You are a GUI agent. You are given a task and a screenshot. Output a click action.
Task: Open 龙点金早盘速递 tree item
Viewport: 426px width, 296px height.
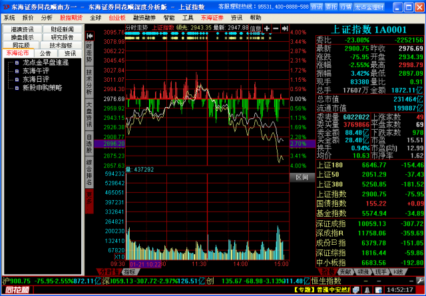(x=46, y=63)
